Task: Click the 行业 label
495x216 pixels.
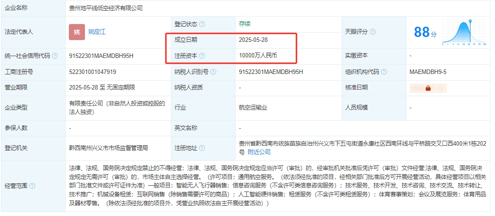Action: (x=180, y=107)
